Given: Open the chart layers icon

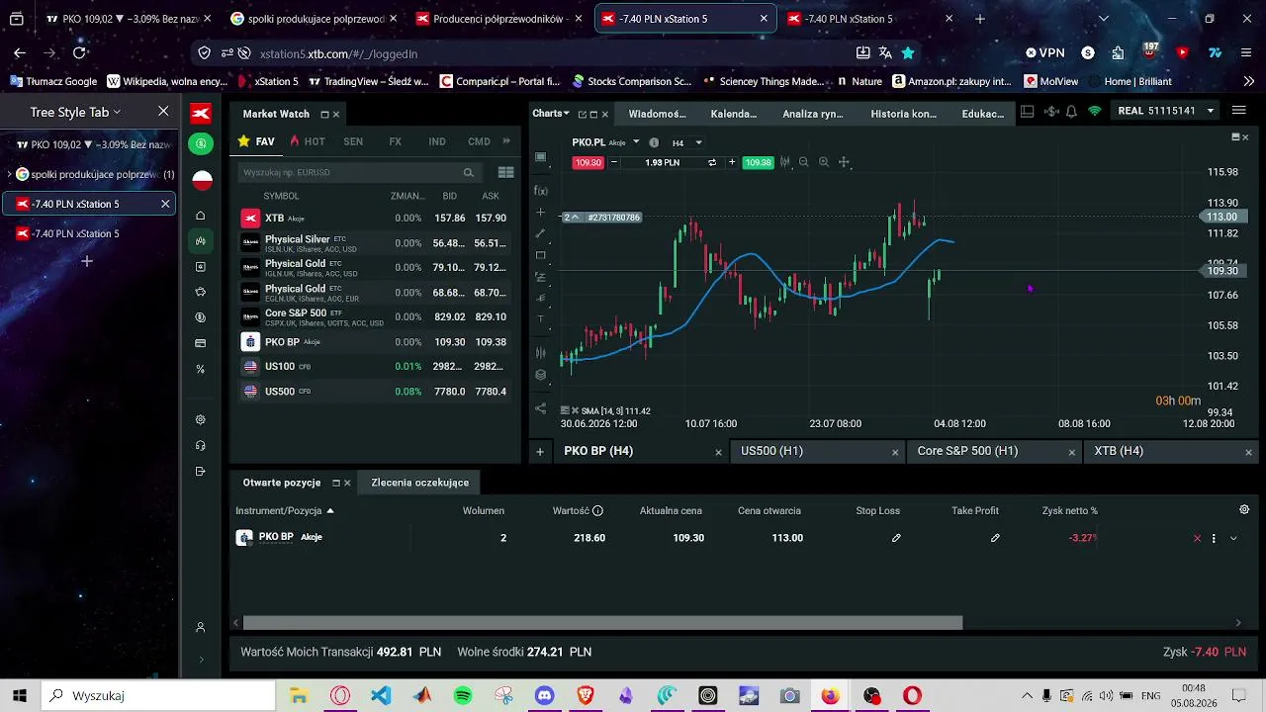Looking at the screenshot, I should (541, 375).
